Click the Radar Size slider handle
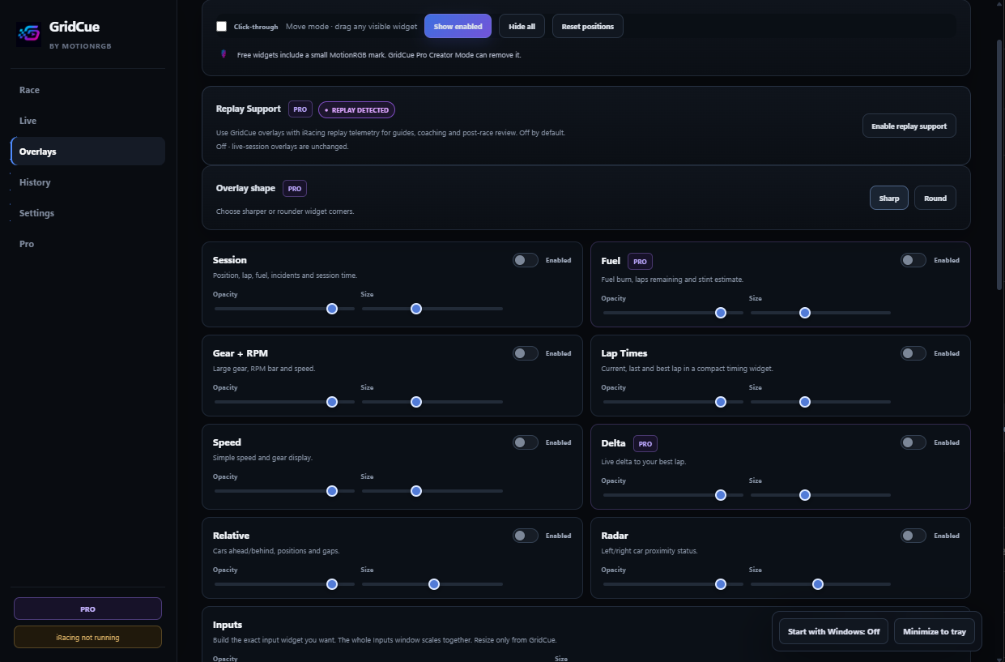Image resolution: width=1005 pixels, height=662 pixels. [x=818, y=584]
